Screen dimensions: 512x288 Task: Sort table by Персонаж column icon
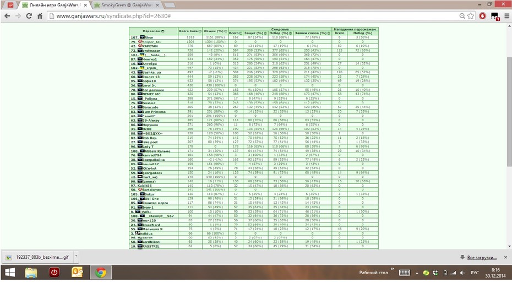click(163, 31)
